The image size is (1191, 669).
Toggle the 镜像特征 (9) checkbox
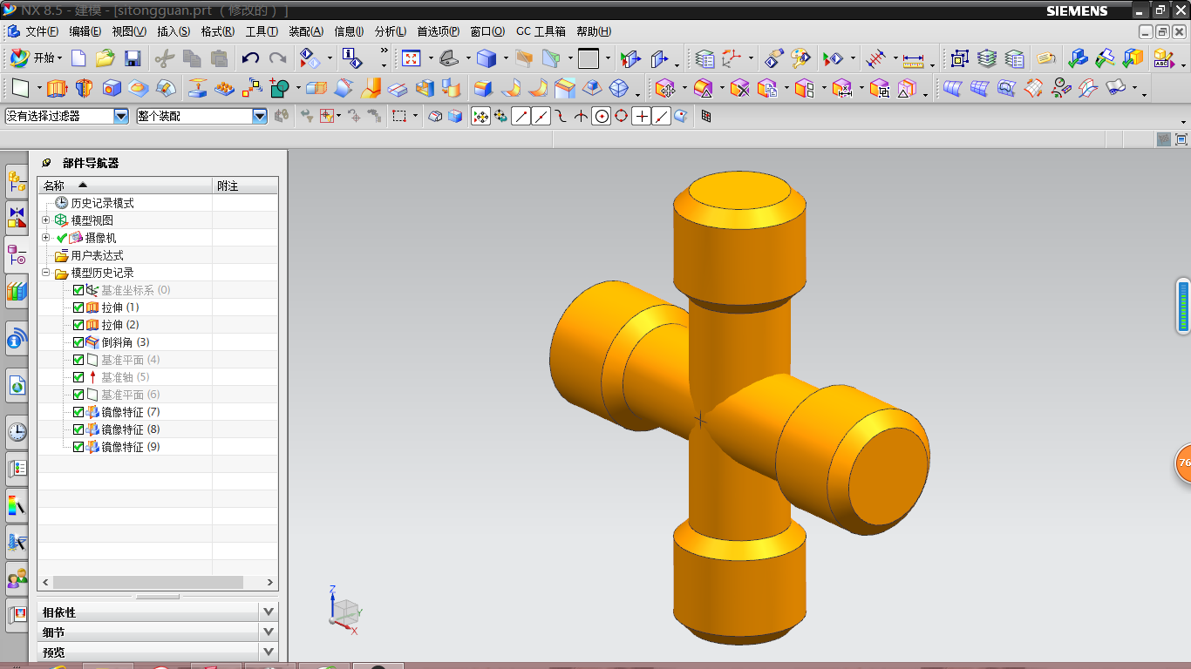coord(78,447)
